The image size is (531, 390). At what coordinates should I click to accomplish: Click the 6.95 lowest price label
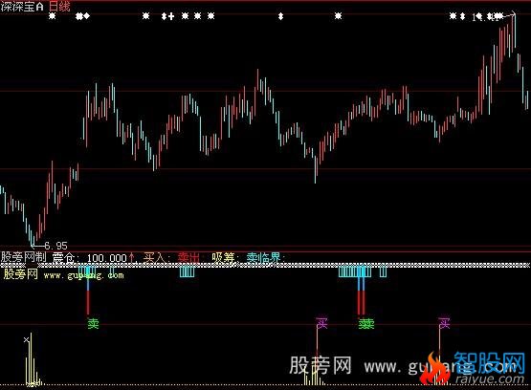coord(55,246)
